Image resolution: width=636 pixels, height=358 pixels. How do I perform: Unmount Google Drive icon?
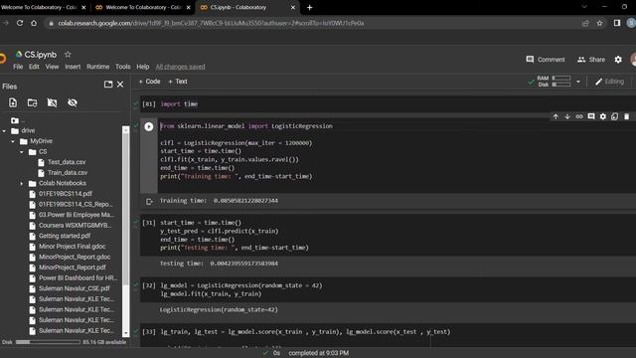53,102
